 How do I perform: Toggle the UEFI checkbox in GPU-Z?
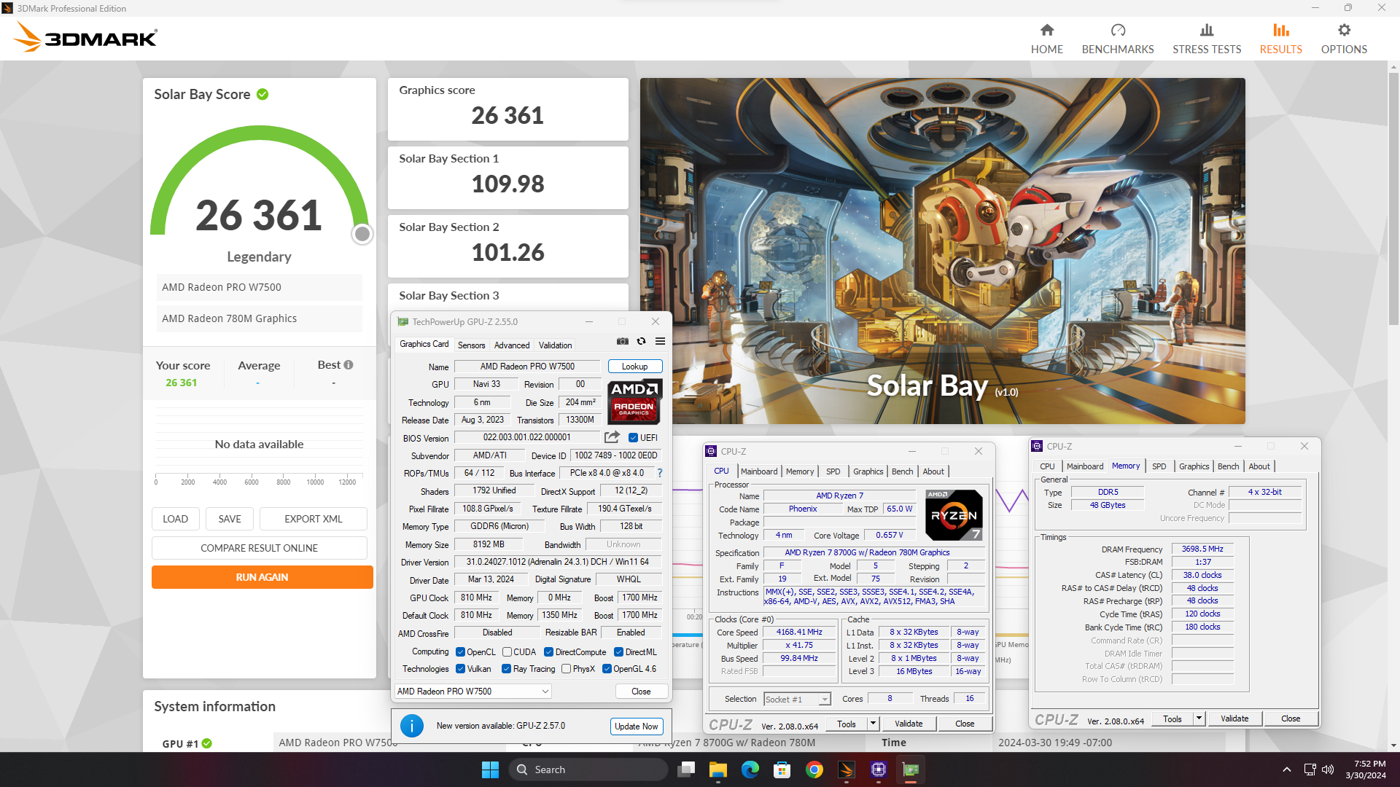(x=633, y=438)
